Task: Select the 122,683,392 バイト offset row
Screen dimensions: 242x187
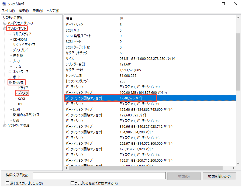Action: coord(150,115)
